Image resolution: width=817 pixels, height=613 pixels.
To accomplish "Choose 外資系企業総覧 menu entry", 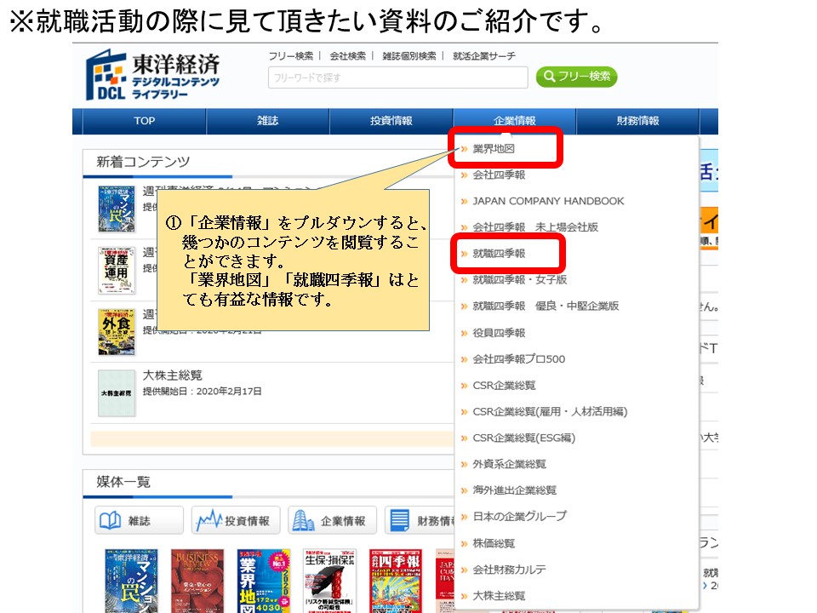I will pyautogui.click(x=509, y=464).
